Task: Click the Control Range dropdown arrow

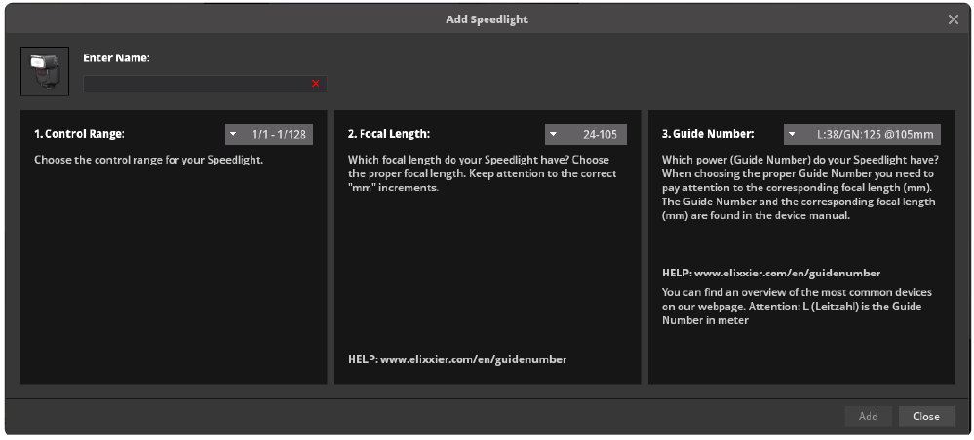Action: point(233,134)
